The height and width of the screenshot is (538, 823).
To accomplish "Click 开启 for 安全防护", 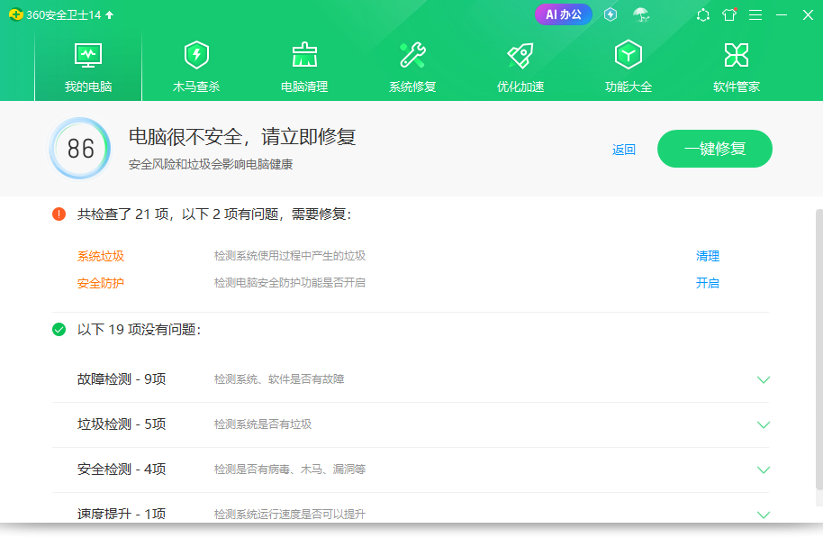I will [708, 283].
